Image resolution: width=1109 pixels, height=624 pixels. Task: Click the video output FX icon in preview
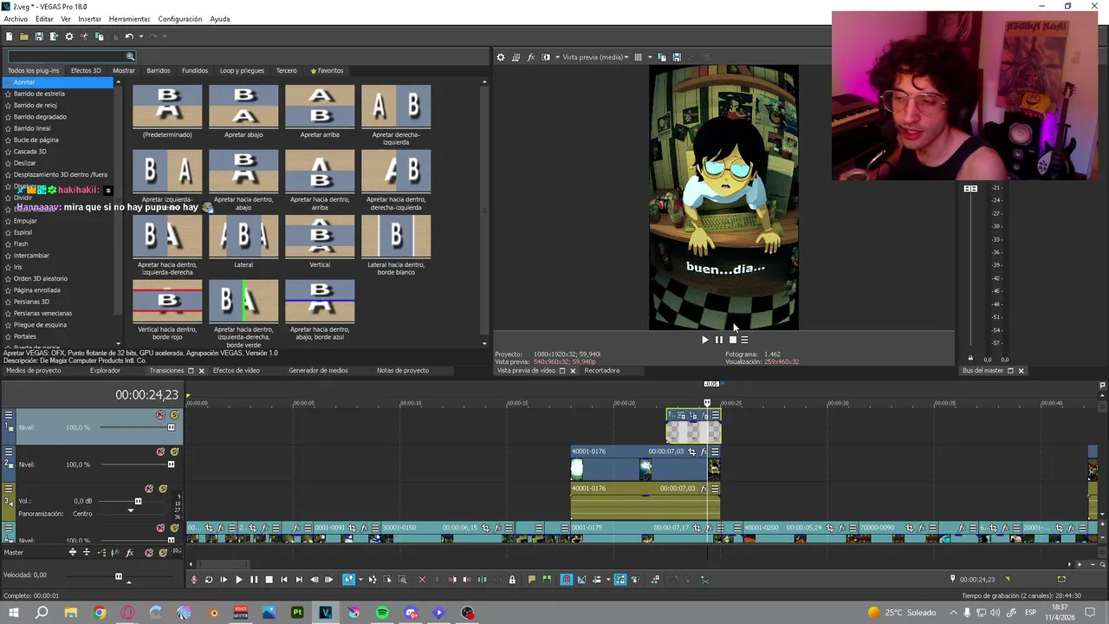pyautogui.click(x=530, y=57)
